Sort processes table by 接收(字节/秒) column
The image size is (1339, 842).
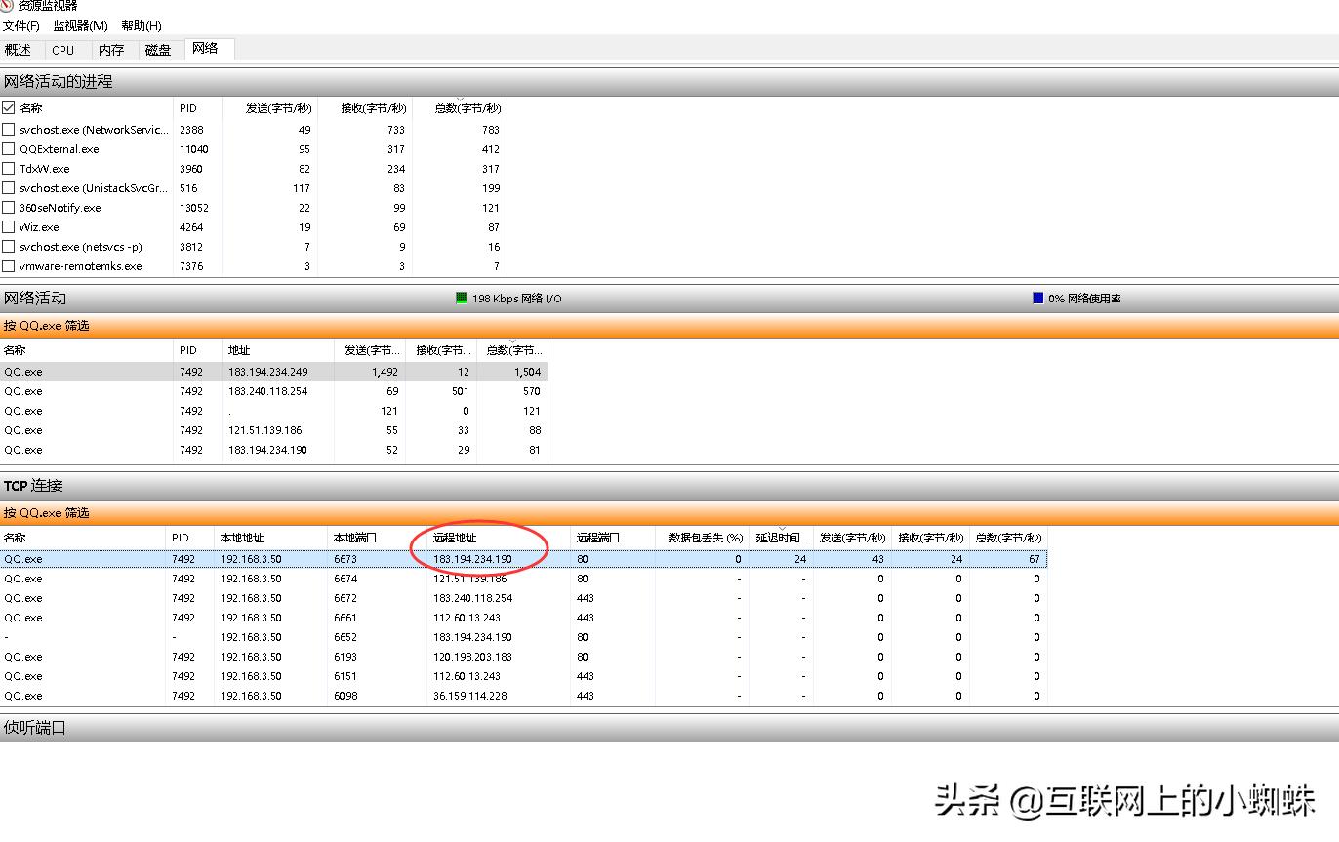click(364, 108)
